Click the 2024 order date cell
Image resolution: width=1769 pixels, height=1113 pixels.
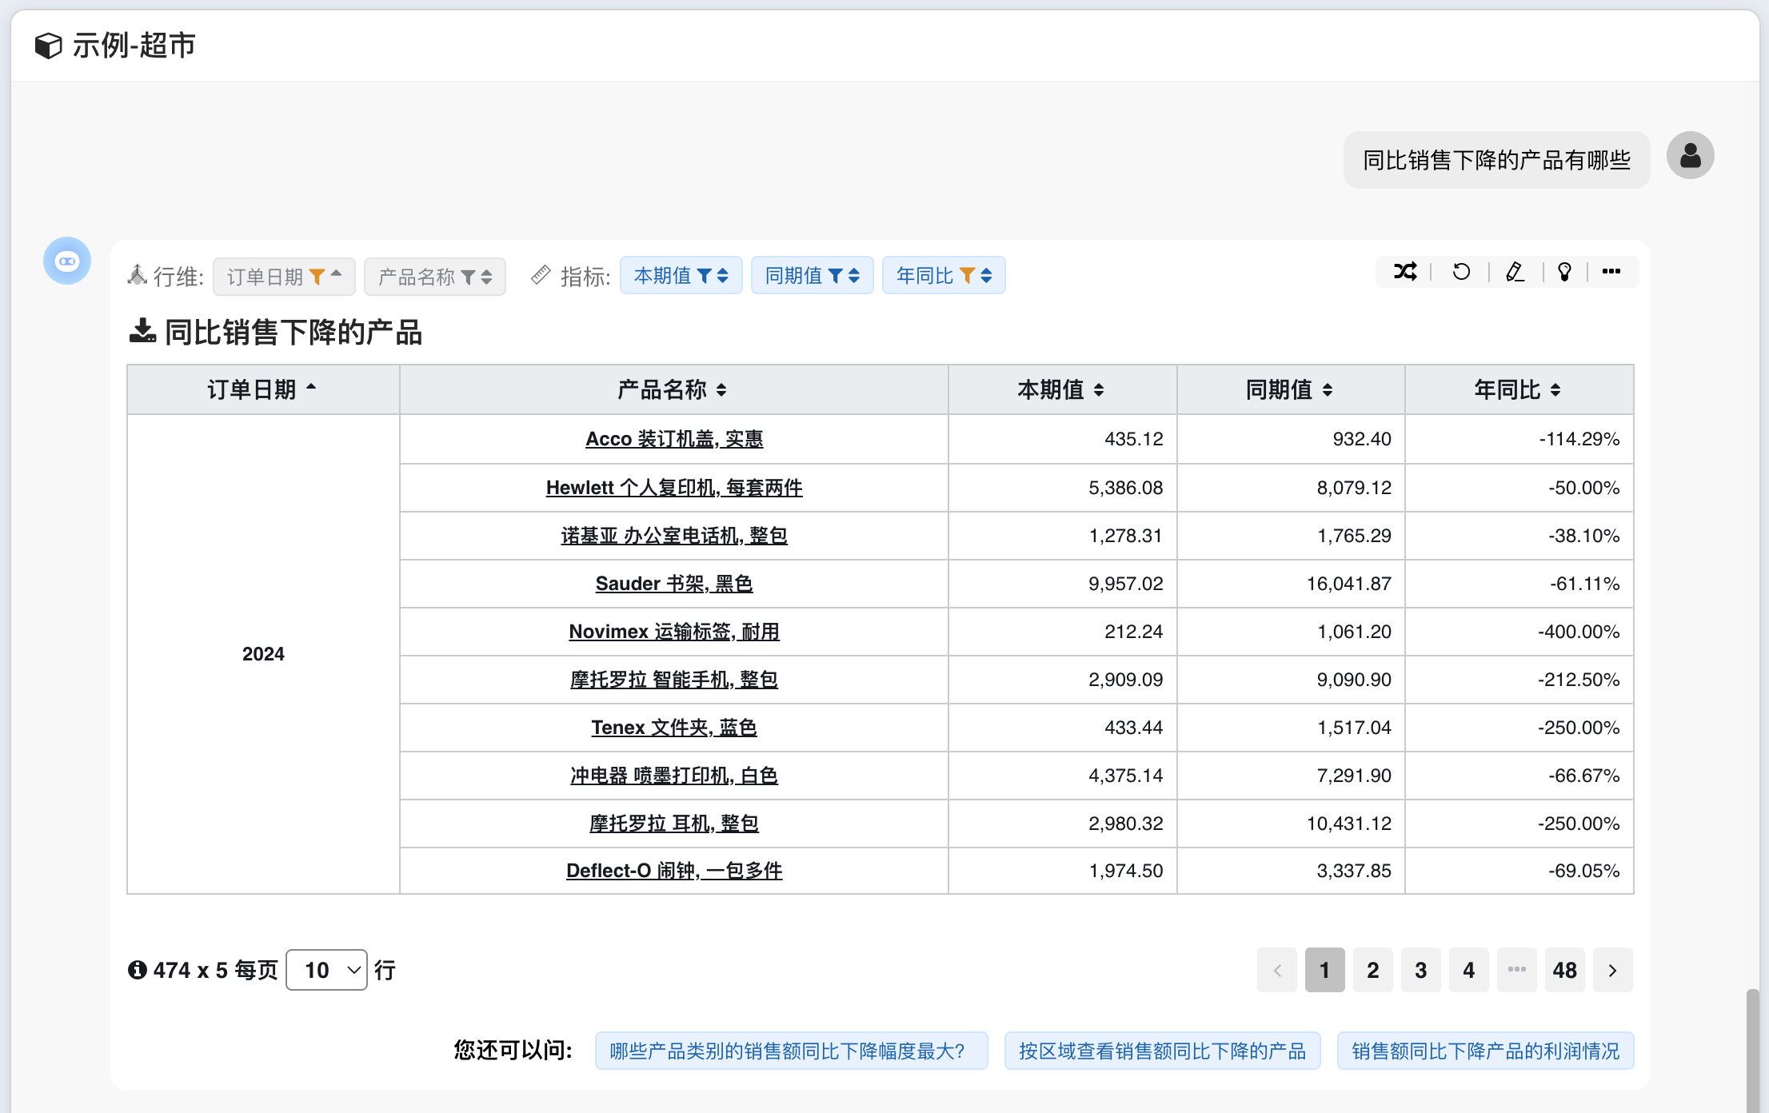click(263, 654)
